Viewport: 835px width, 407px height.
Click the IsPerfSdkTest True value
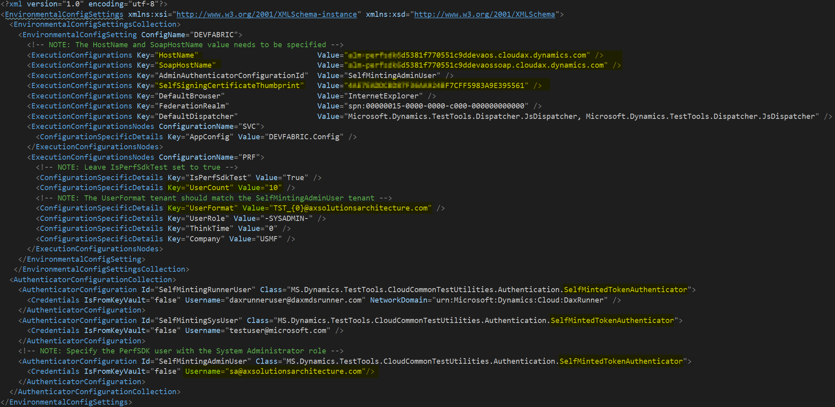(x=296, y=177)
